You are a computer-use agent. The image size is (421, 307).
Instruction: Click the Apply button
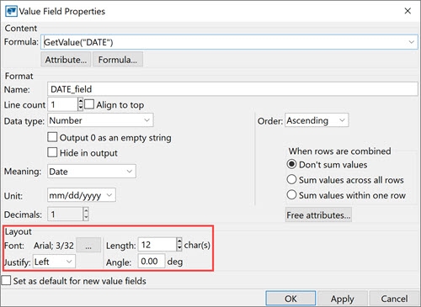[x=343, y=299]
